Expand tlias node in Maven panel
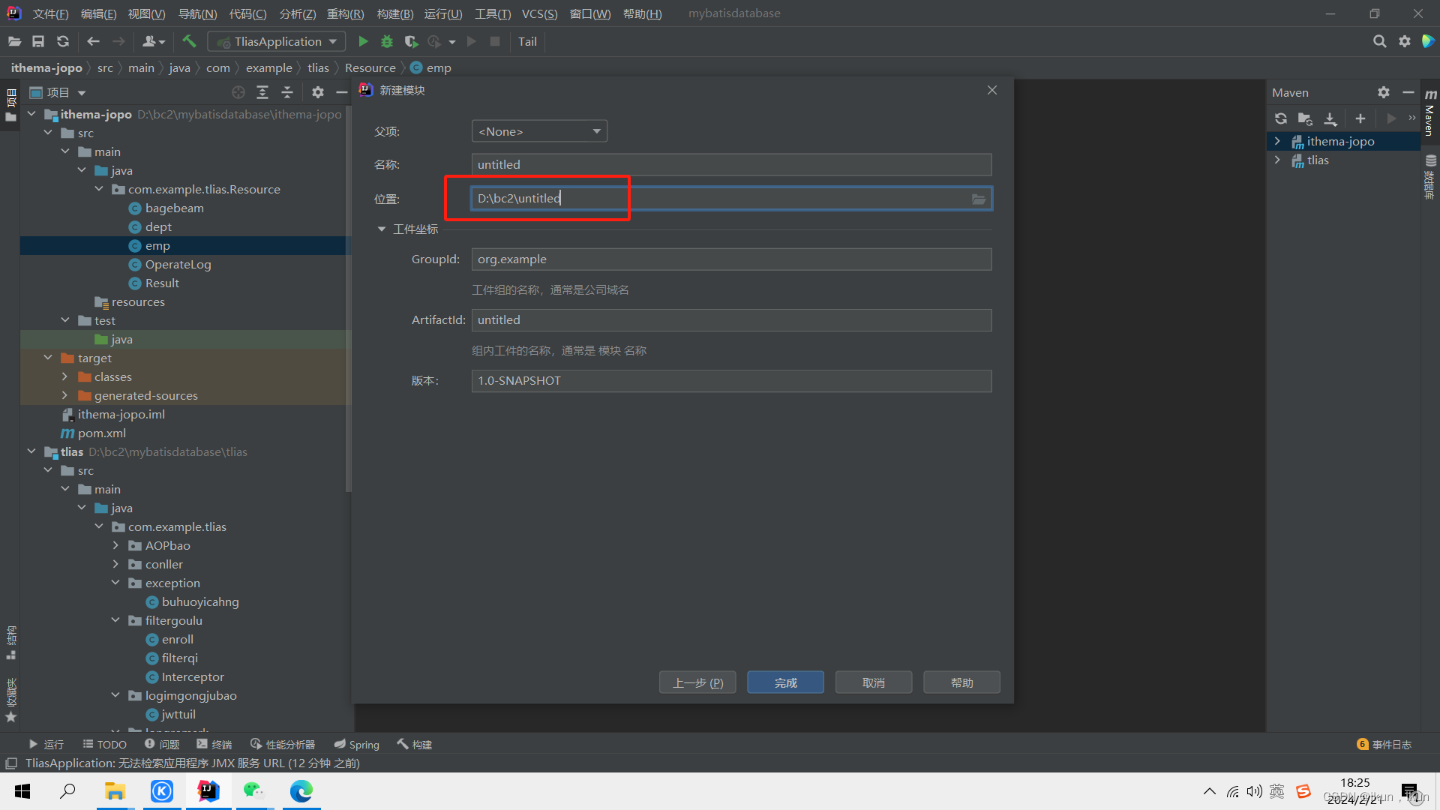1440x810 pixels. [x=1277, y=160]
